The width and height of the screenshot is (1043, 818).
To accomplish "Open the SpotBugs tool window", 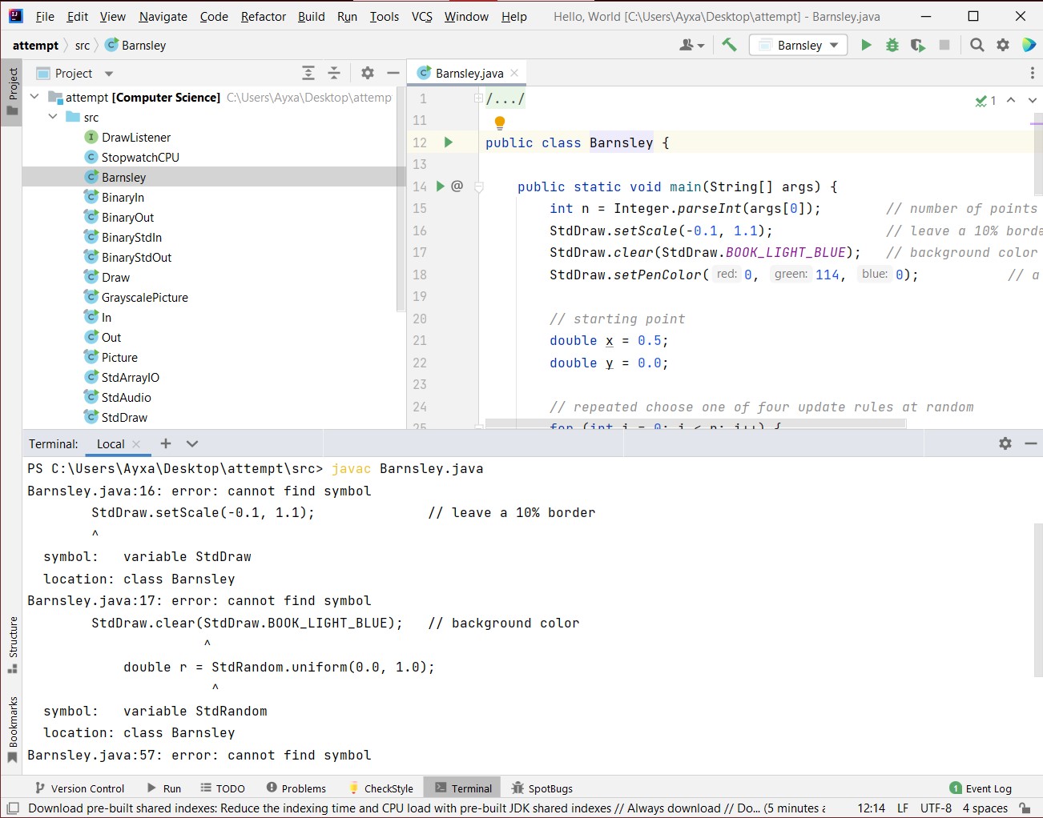I will pyautogui.click(x=542, y=788).
